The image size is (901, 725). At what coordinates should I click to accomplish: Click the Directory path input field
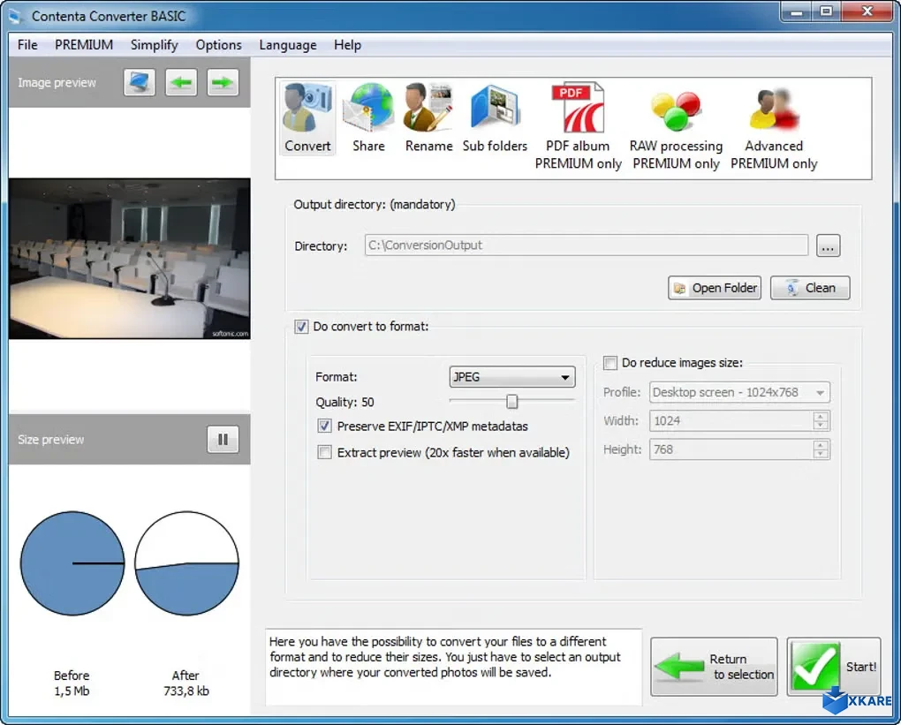click(x=587, y=245)
